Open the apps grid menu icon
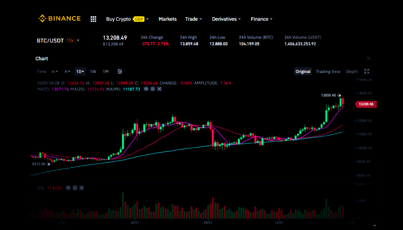This screenshot has height=230, width=403. click(x=93, y=19)
